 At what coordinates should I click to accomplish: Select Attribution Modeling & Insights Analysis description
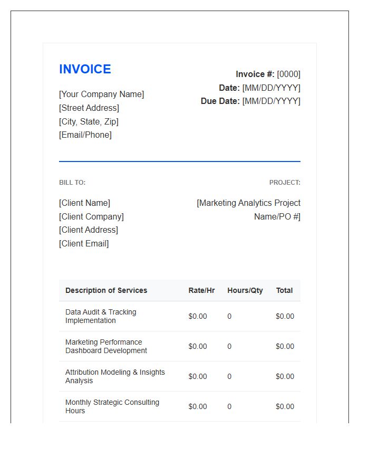pos(115,376)
